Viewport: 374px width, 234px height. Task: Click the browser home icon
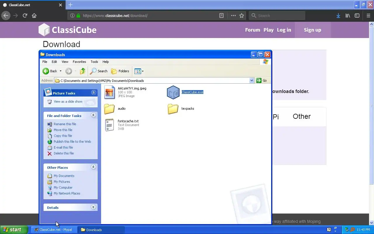(x=34, y=16)
